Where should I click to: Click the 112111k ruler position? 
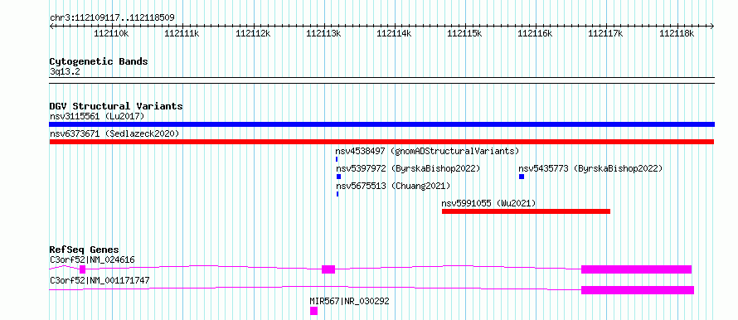tap(182, 33)
